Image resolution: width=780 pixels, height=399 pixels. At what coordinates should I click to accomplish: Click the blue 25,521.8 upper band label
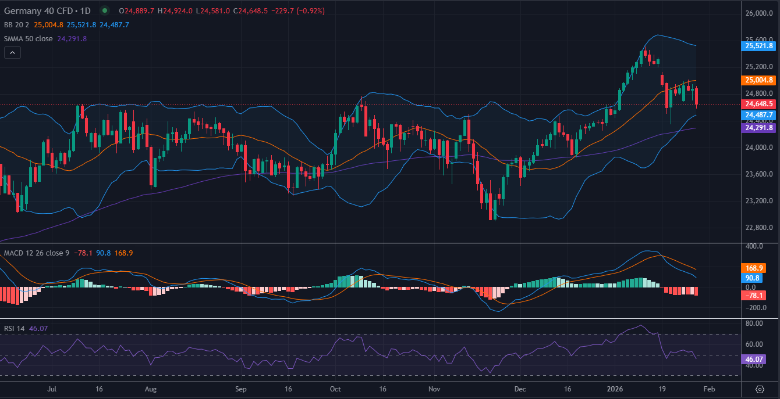coord(758,46)
